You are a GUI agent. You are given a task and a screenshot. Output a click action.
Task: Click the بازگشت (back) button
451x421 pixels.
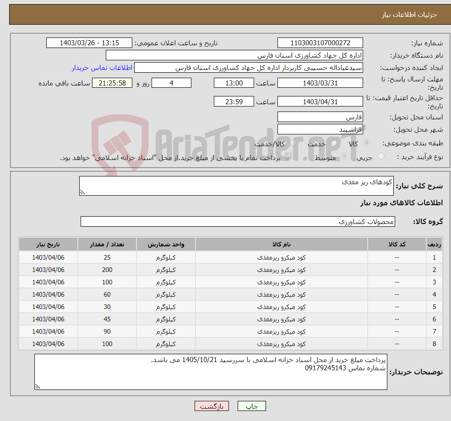(x=212, y=406)
